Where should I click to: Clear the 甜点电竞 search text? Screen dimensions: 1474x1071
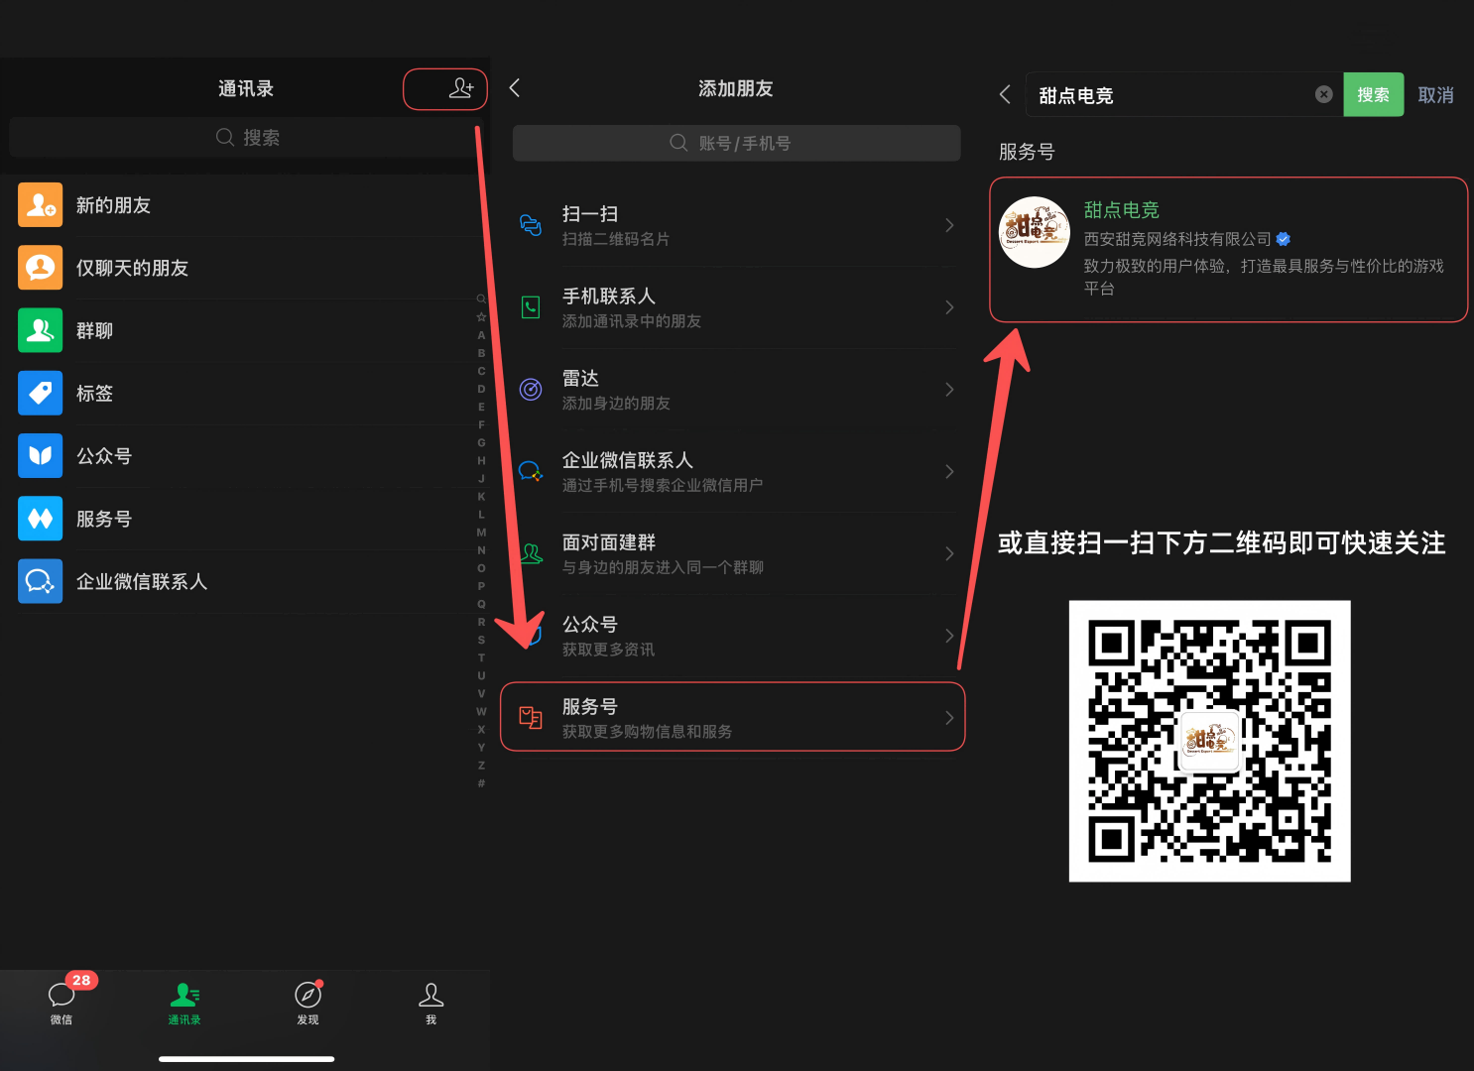tap(1323, 94)
